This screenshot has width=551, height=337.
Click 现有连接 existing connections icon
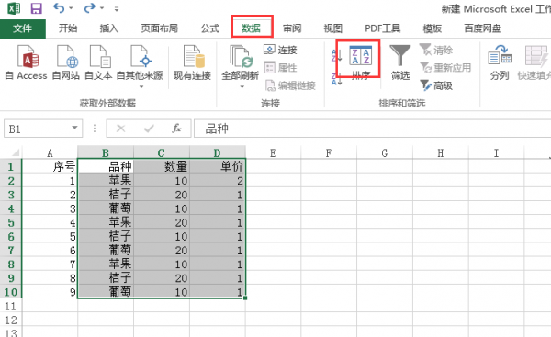click(x=192, y=62)
